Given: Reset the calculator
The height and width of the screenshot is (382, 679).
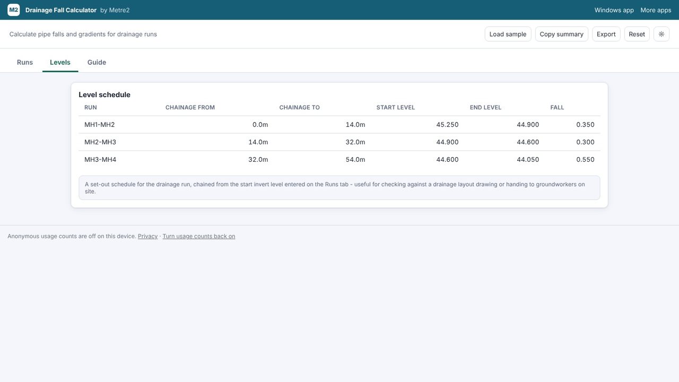Looking at the screenshot, I should (637, 34).
